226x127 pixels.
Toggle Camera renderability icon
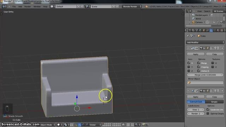(x=221, y=22)
